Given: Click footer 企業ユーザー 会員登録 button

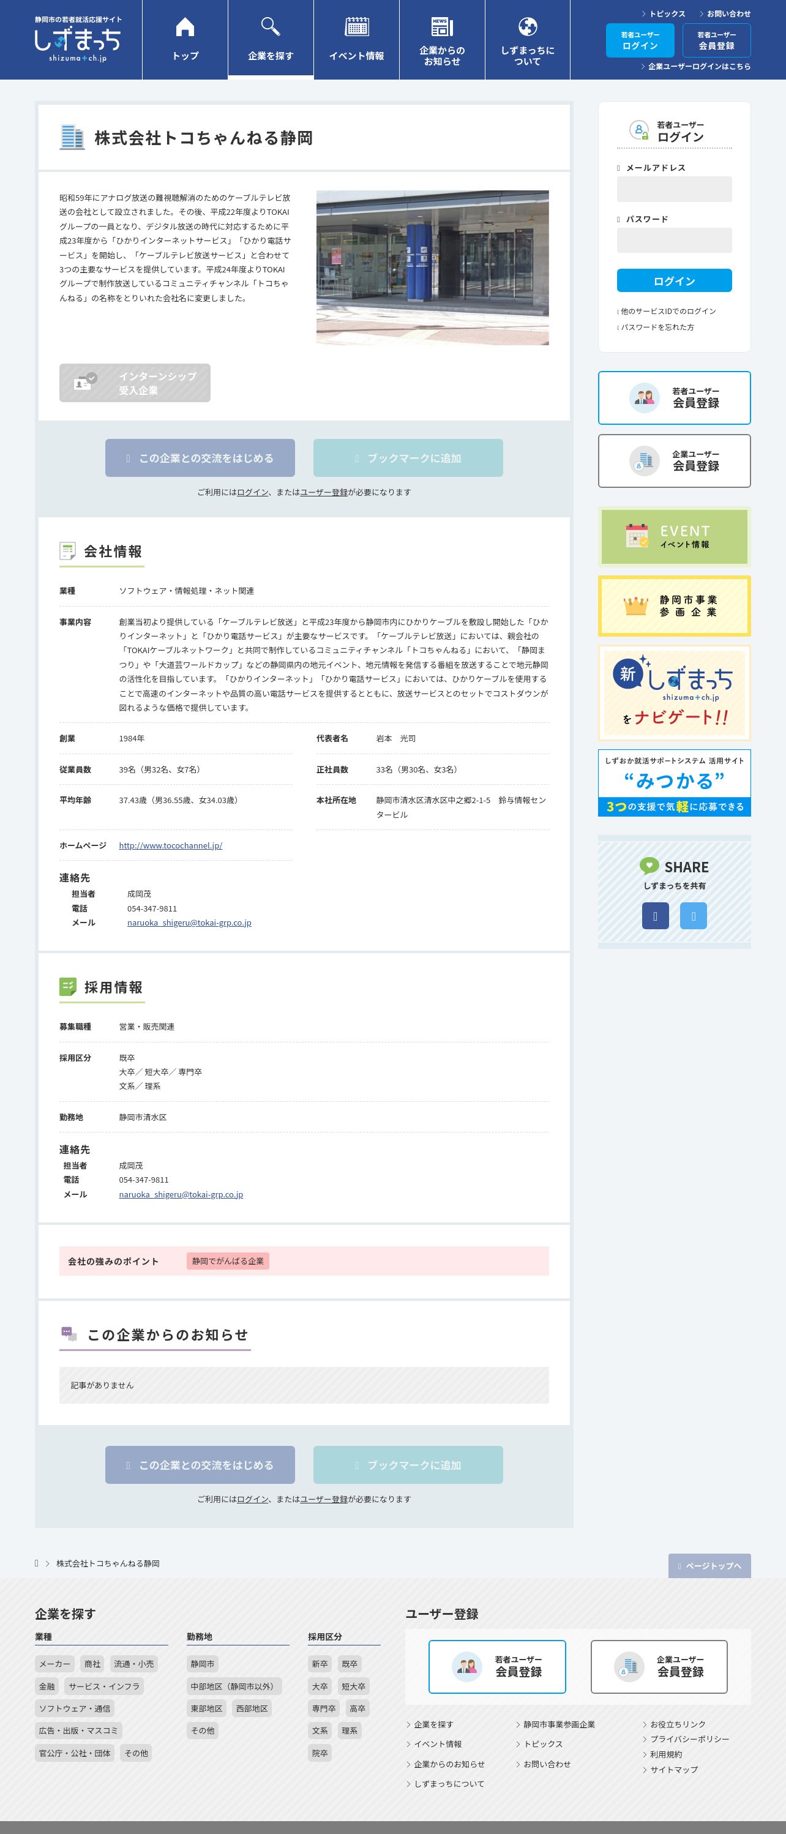Looking at the screenshot, I should [x=659, y=1667].
